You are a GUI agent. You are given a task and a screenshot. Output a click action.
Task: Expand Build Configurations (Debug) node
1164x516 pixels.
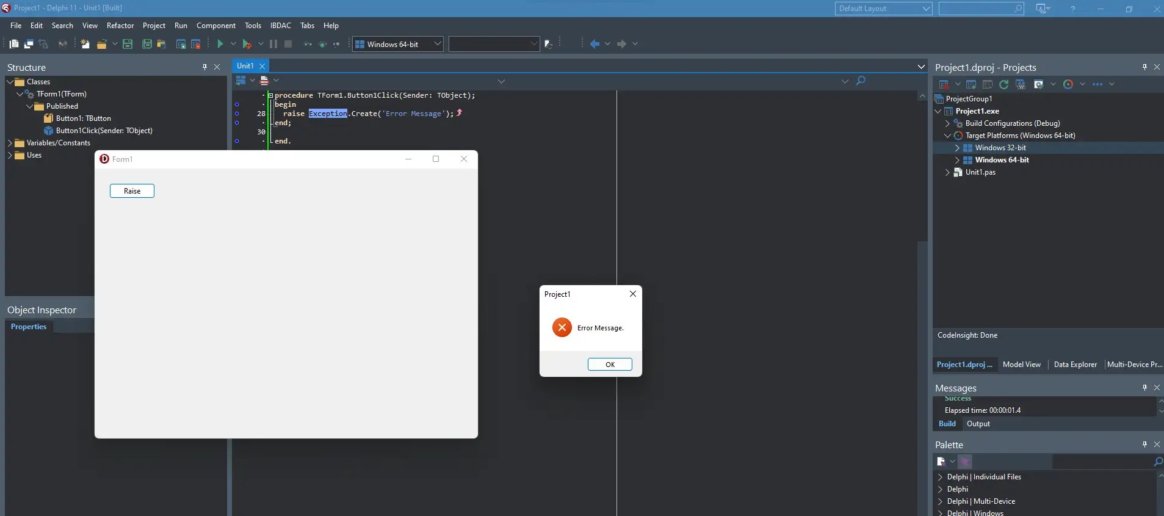(948, 123)
